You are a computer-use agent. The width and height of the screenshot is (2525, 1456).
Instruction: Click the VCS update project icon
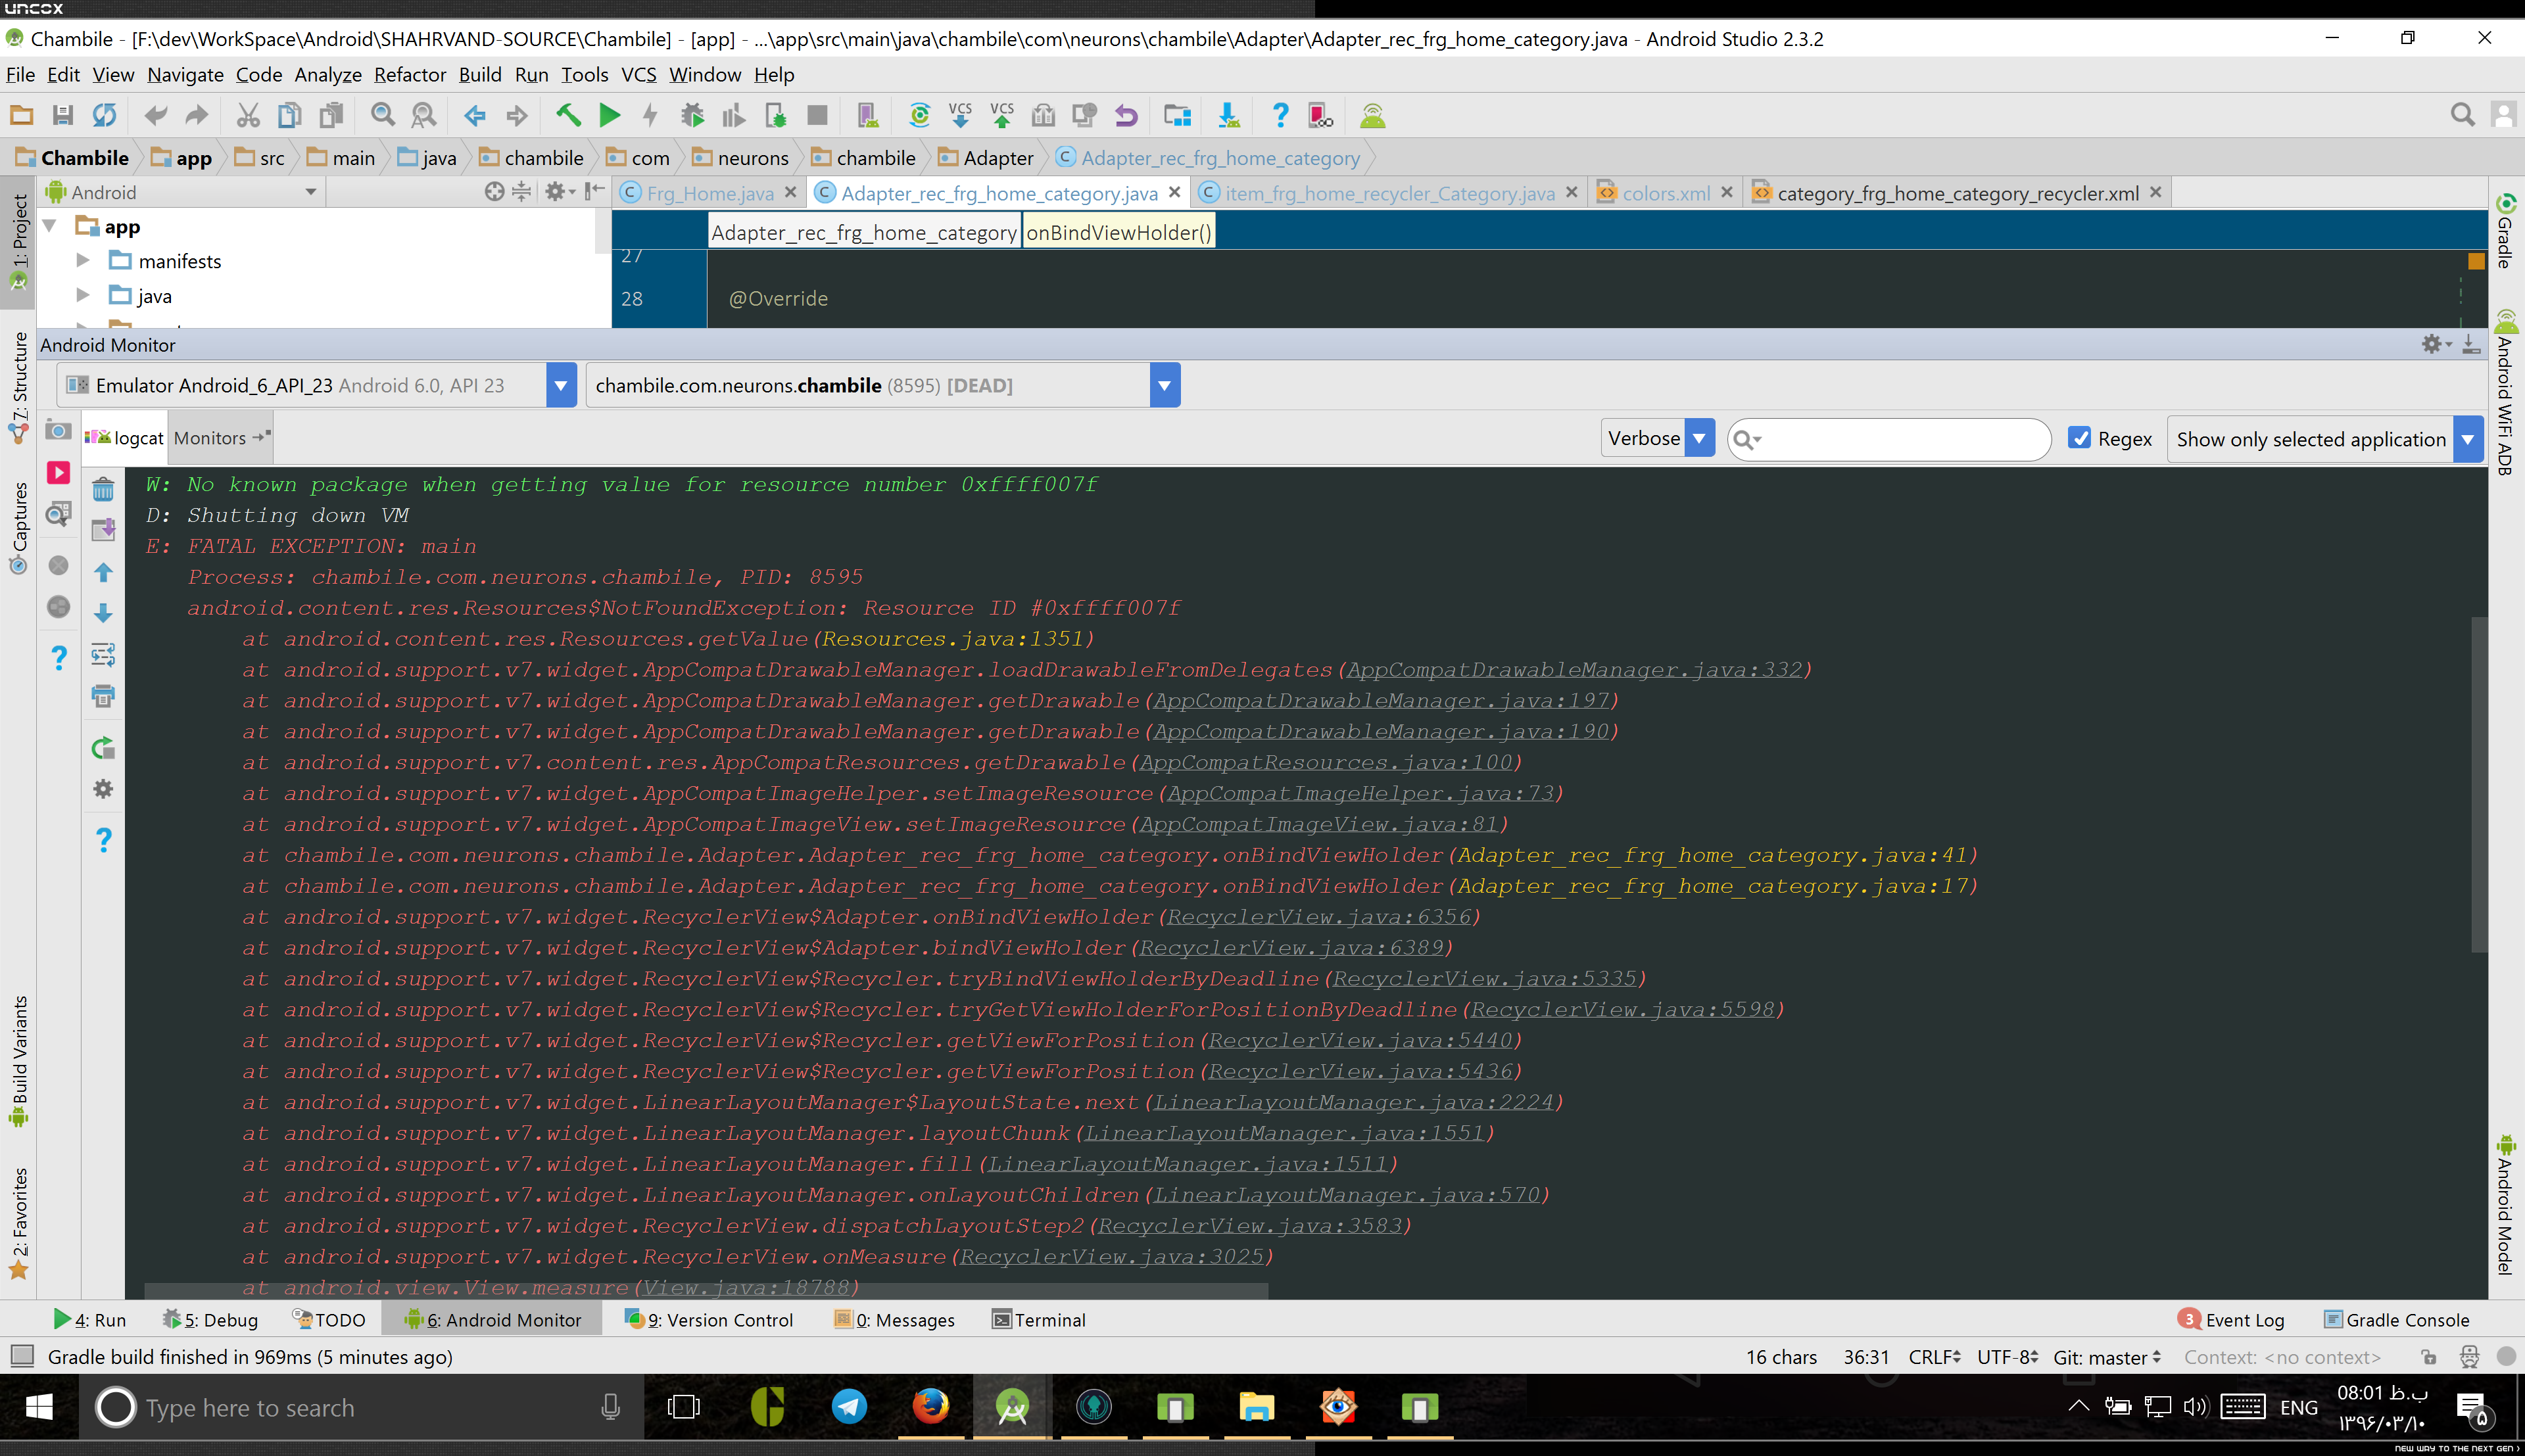(x=960, y=116)
